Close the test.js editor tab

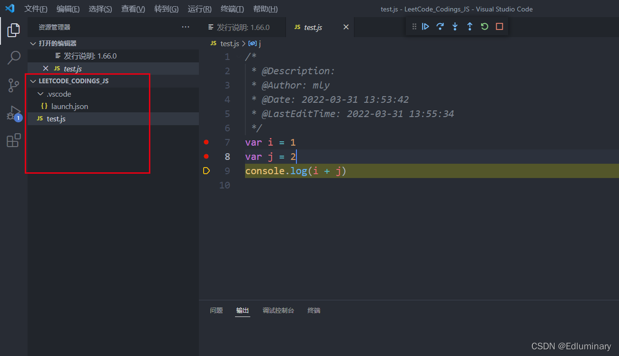pos(346,27)
